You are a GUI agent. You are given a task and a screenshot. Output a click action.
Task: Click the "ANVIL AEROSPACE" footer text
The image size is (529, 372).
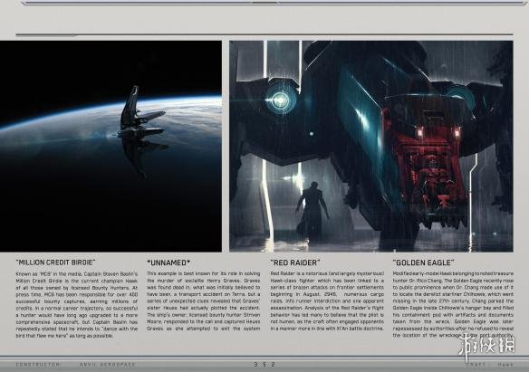click(x=107, y=365)
